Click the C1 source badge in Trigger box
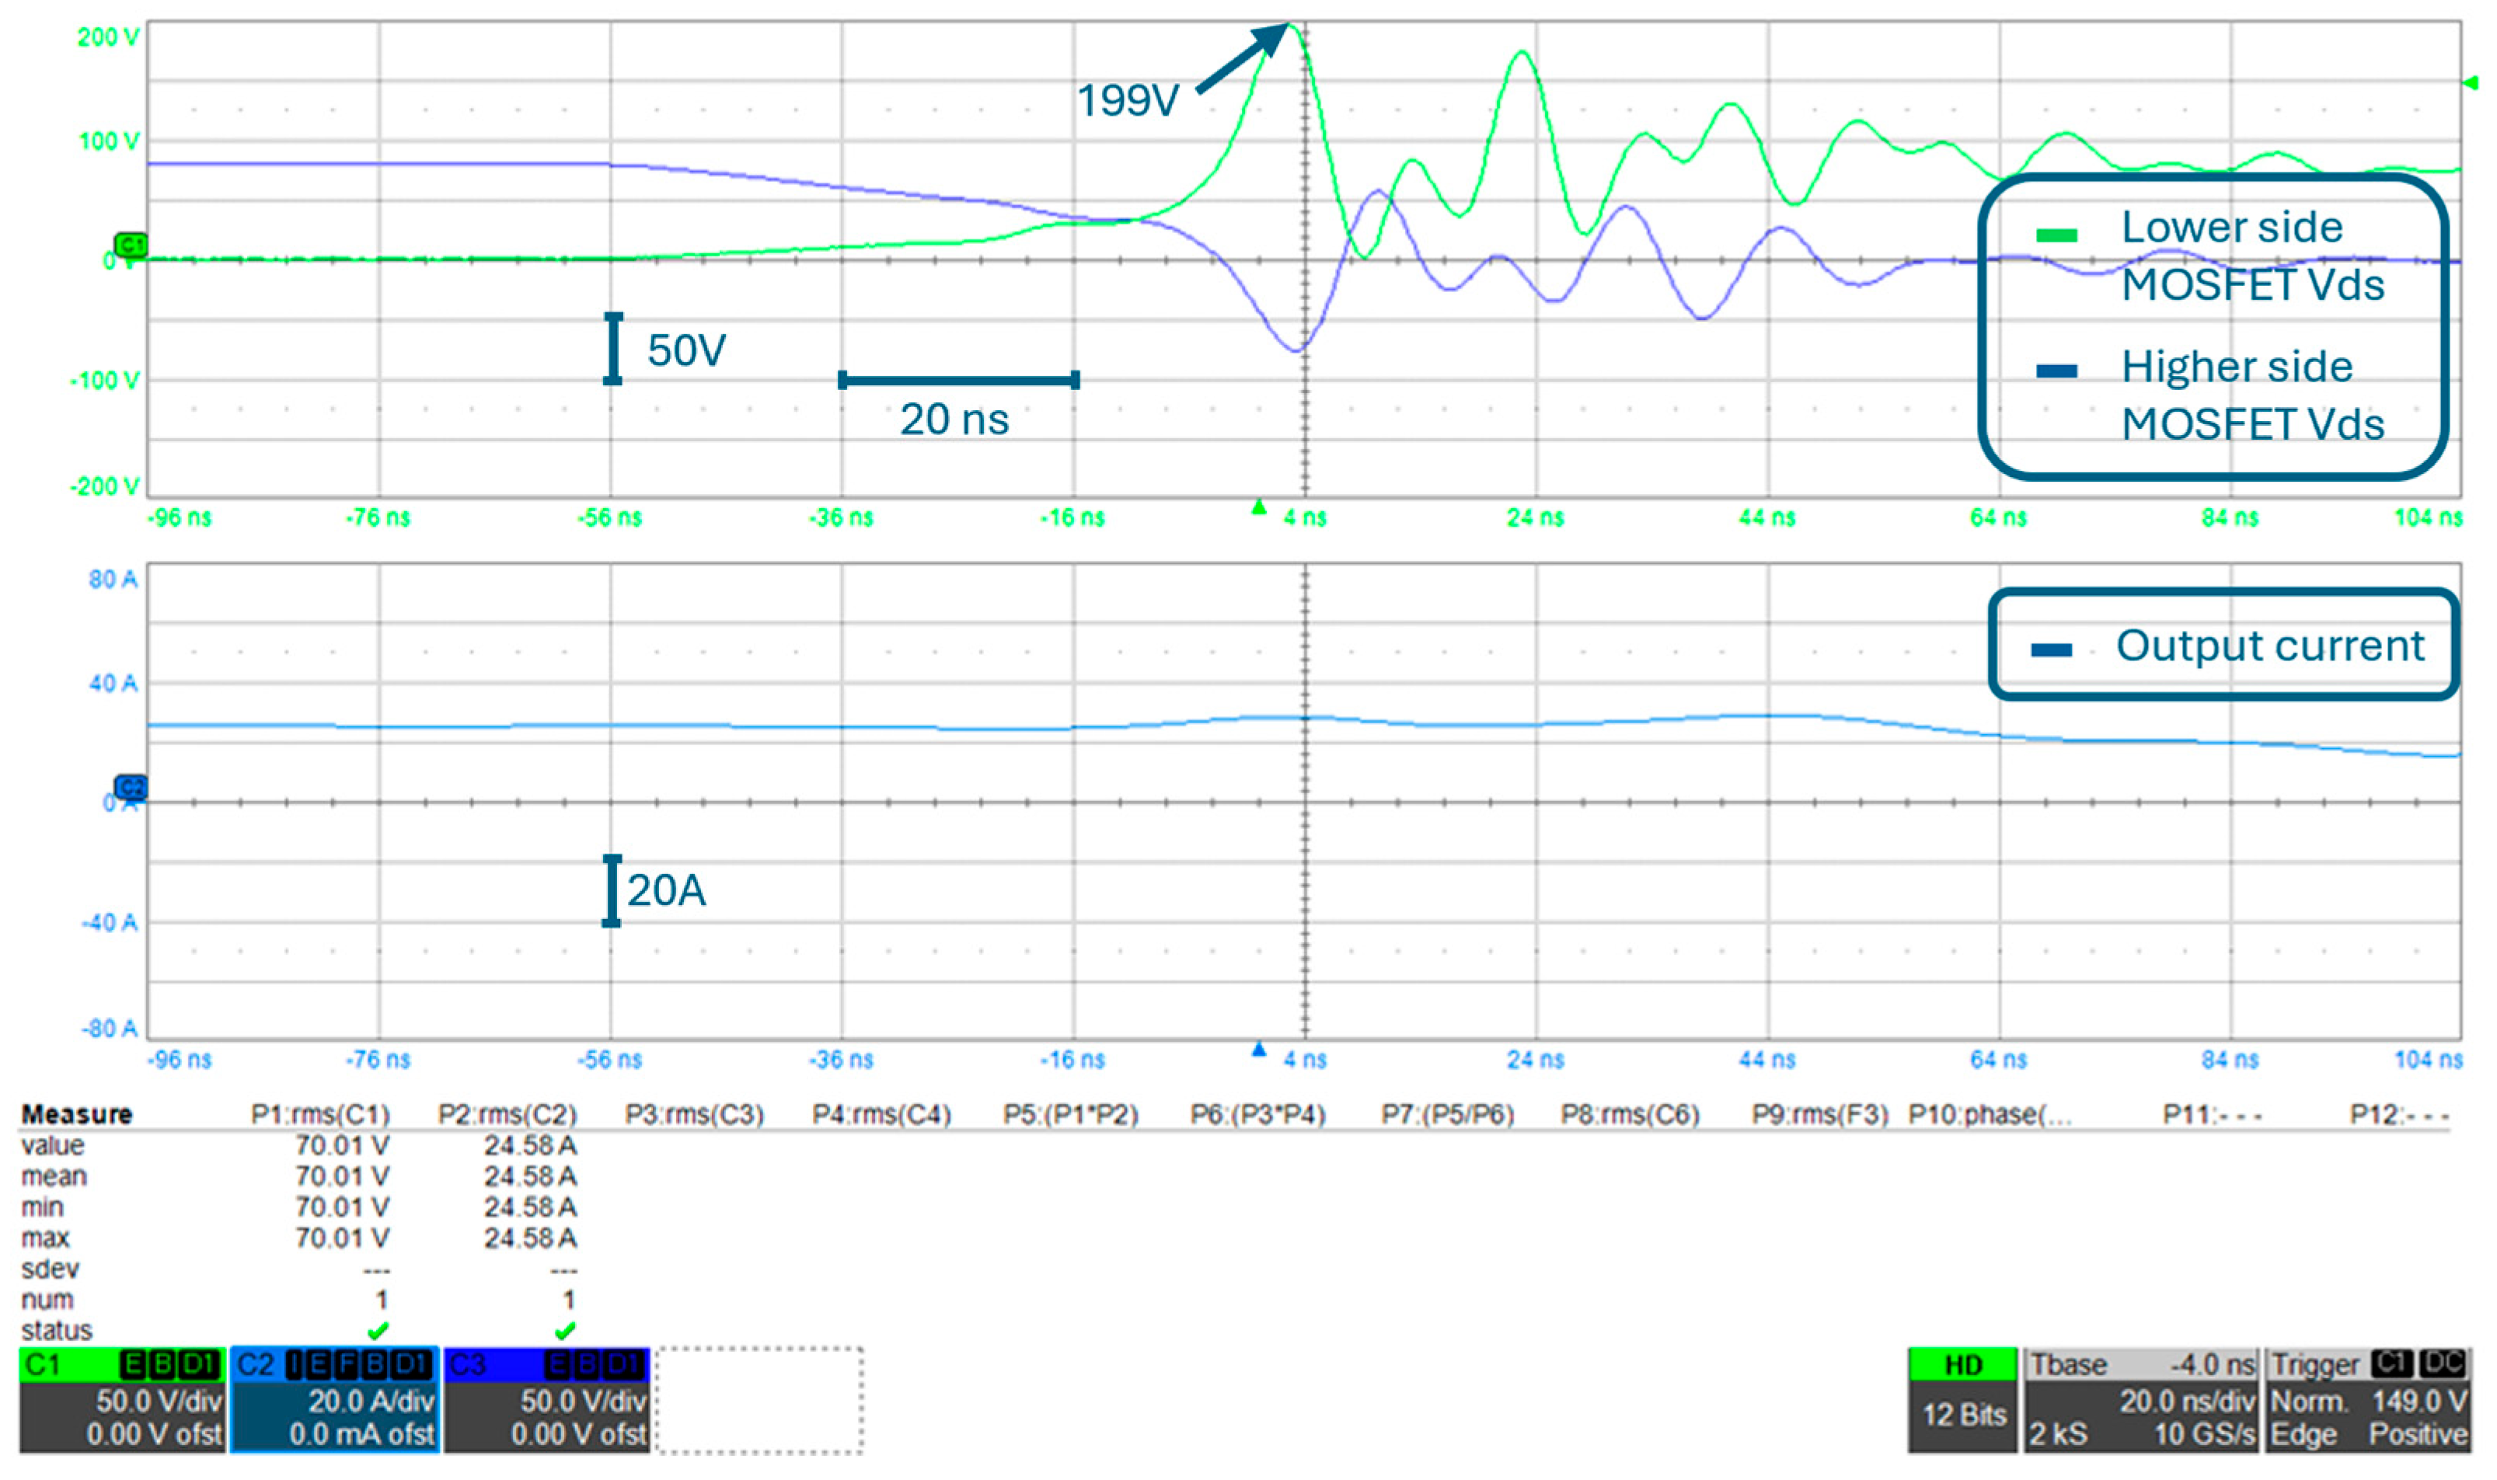The width and height of the screenshot is (2497, 1480). click(x=2391, y=1363)
